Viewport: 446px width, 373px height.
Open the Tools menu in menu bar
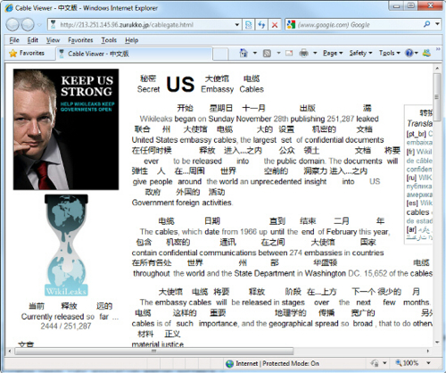[109, 40]
